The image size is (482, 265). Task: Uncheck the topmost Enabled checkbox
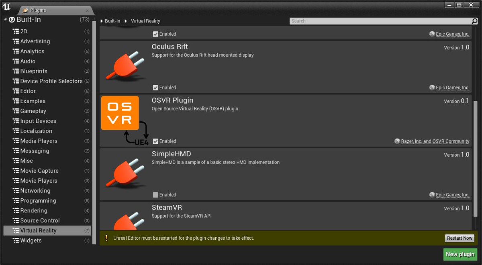click(155, 34)
